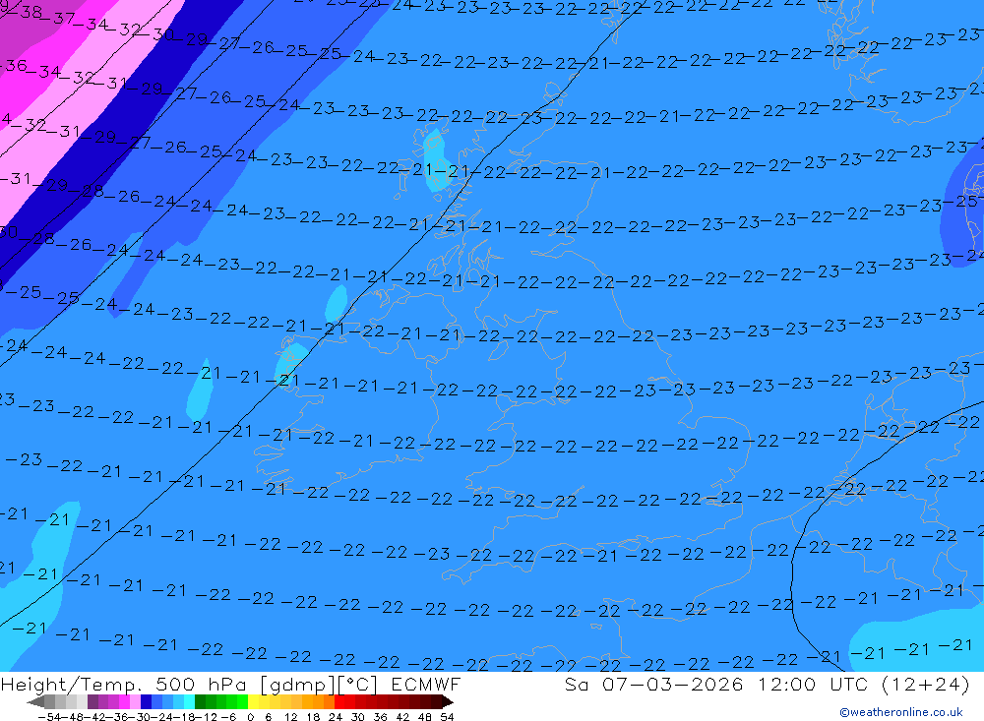Pick the dark blue -30 legend swatch
This screenshot has height=721, width=984.
(x=147, y=701)
